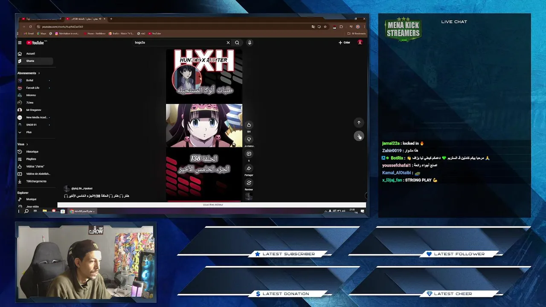Open Chrome three-dot menu

pyautogui.click(x=364, y=27)
